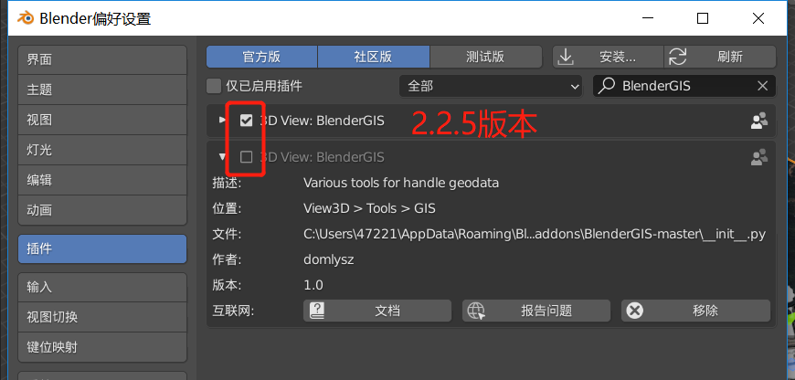Toggle the 测试版 filter button
The height and width of the screenshot is (380, 795).
pyautogui.click(x=486, y=57)
